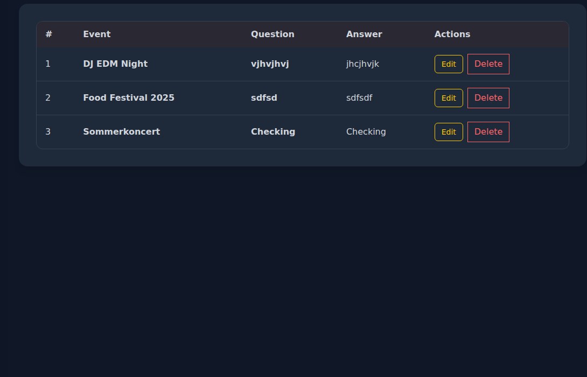Click the question text sdfsd
The width and height of the screenshot is (587, 377).
[264, 97]
